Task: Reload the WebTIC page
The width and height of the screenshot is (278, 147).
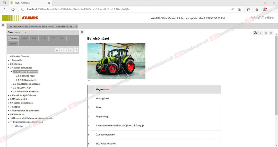Action: tap(13, 9)
